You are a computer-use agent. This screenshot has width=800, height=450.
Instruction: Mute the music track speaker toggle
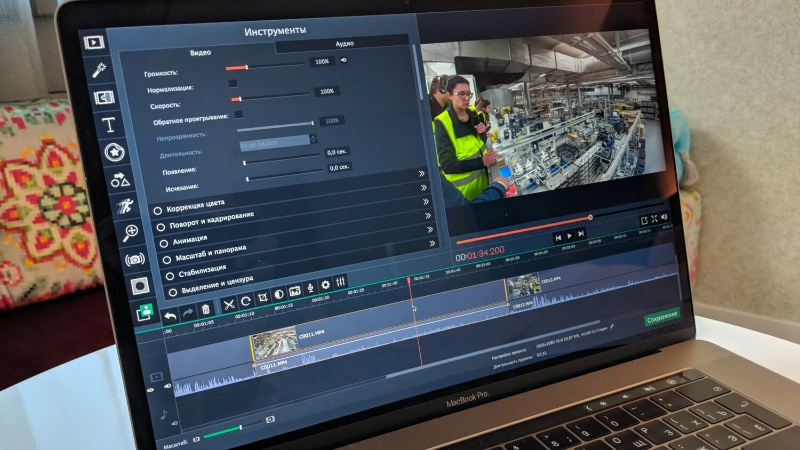(174, 423)
